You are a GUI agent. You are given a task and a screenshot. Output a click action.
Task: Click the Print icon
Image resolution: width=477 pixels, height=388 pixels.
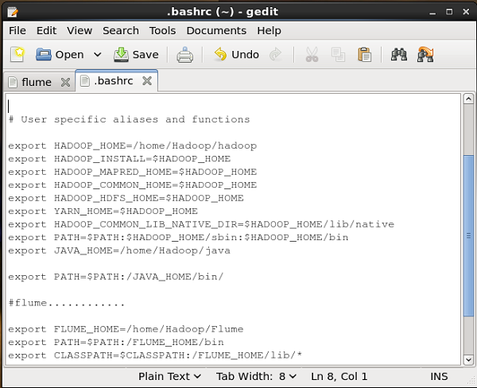[x=184, y=55]
